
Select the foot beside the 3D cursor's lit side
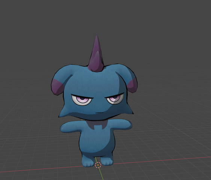[88, 161]
